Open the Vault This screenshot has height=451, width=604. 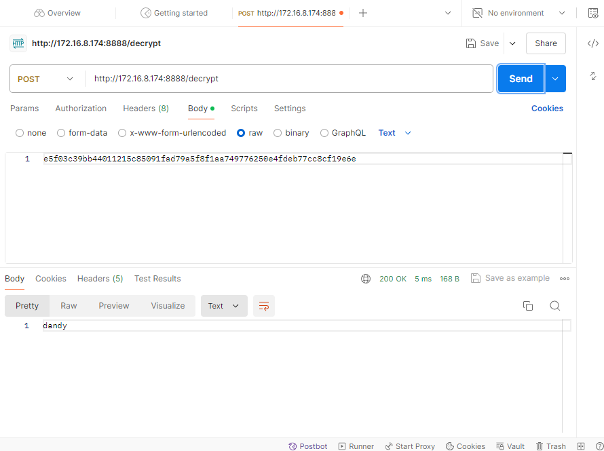(x=510, y=446)
